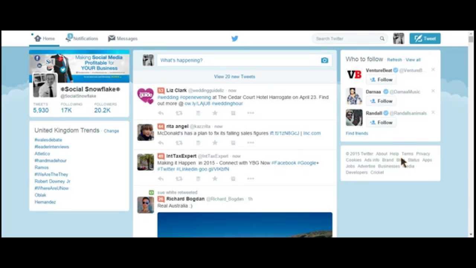Dismiss Darnaa suggestion
The height and width of the screenshot is (268, 476).
433,91
